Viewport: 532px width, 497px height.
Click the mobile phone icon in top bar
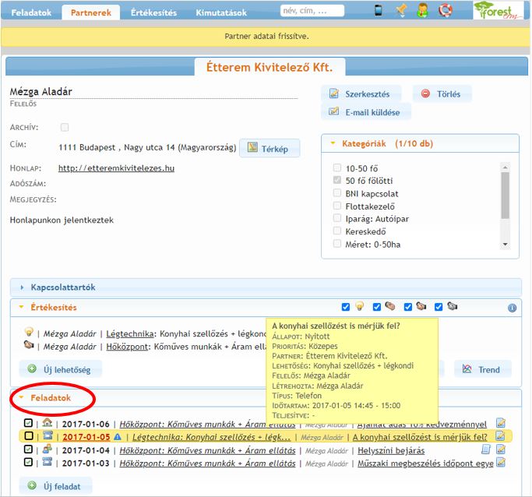point(379,11)
